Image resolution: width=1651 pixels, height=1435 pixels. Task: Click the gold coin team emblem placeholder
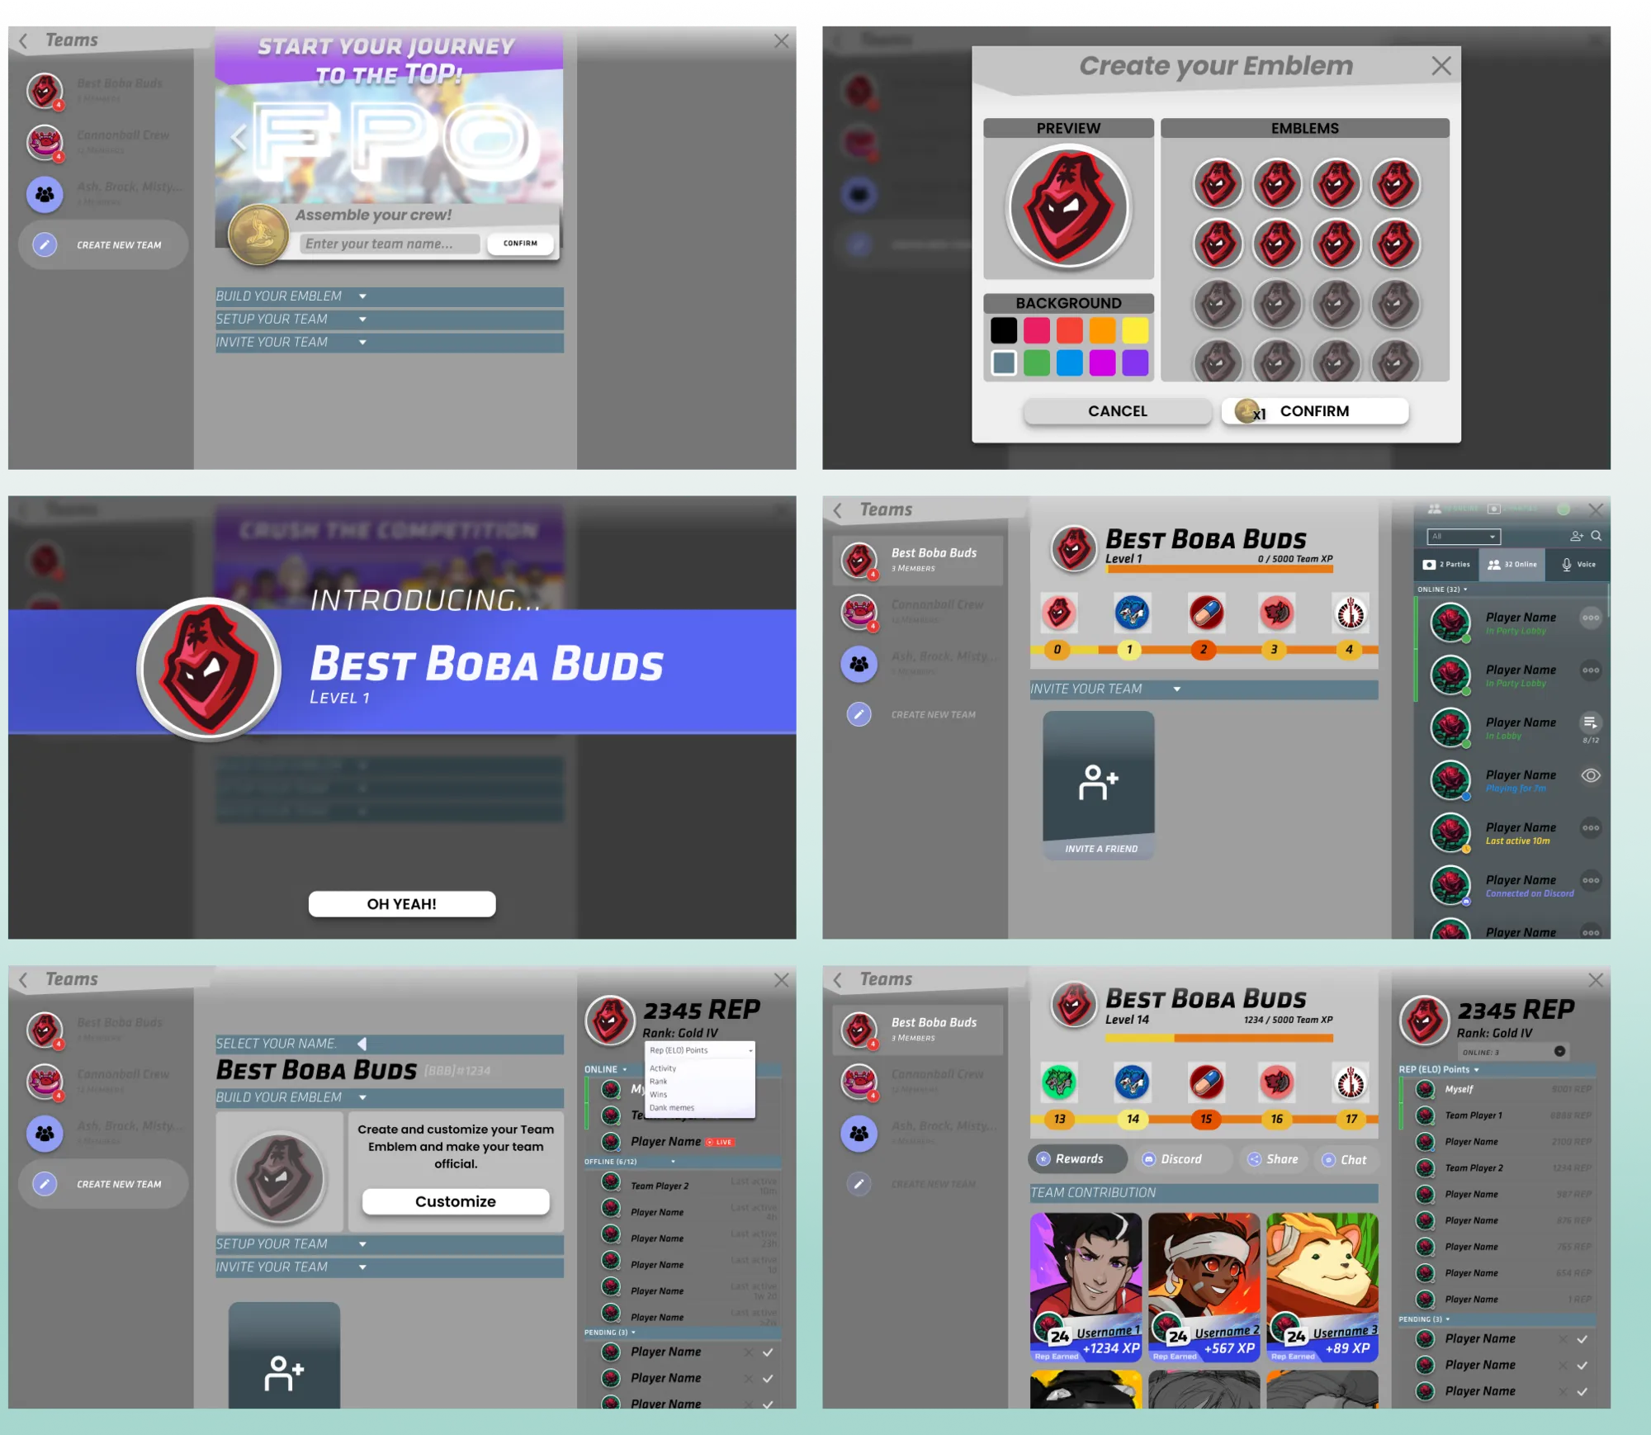[x=258, y=234]
